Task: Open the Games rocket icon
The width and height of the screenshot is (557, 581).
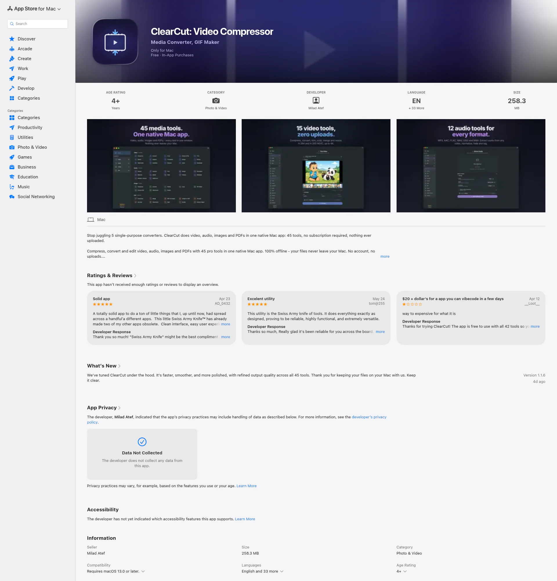Action: click(x=12, y=157)
